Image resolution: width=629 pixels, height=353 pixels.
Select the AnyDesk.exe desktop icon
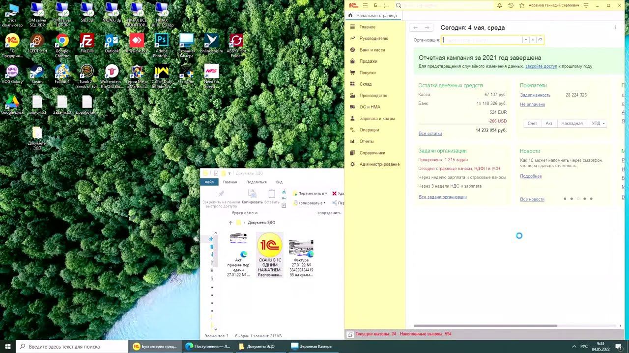point(137,44)
